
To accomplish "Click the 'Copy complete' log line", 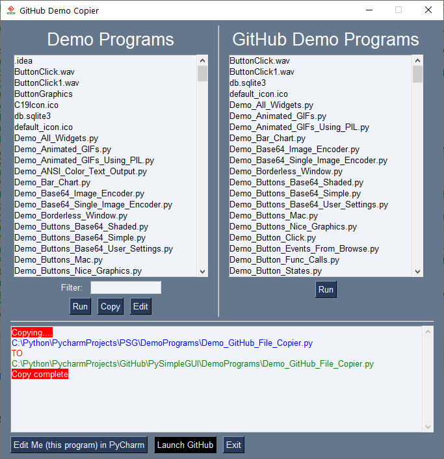I will point(40,374).
